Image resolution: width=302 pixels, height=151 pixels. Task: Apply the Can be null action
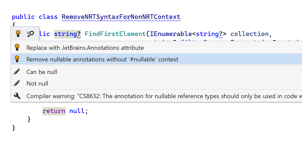[x=42, y=72]
